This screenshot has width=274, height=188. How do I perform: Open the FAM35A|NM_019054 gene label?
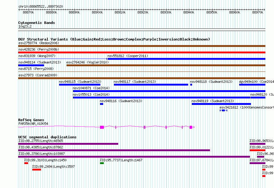click(33, 124)
